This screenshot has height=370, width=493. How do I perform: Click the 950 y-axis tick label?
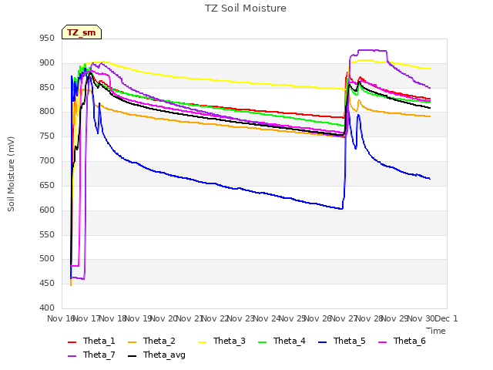47,39
